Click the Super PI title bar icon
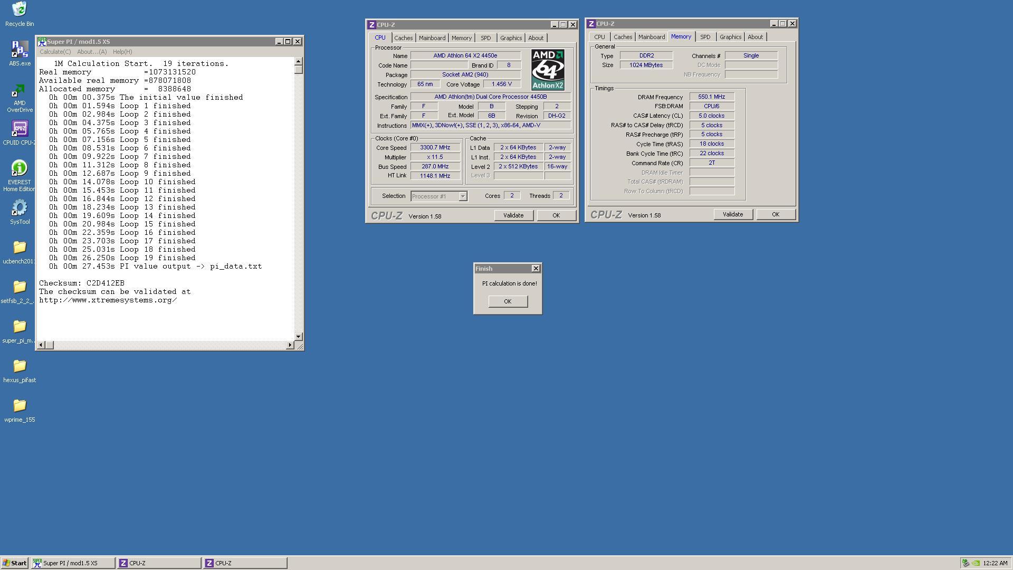The image size is (1013, 570). coord(42,41)
